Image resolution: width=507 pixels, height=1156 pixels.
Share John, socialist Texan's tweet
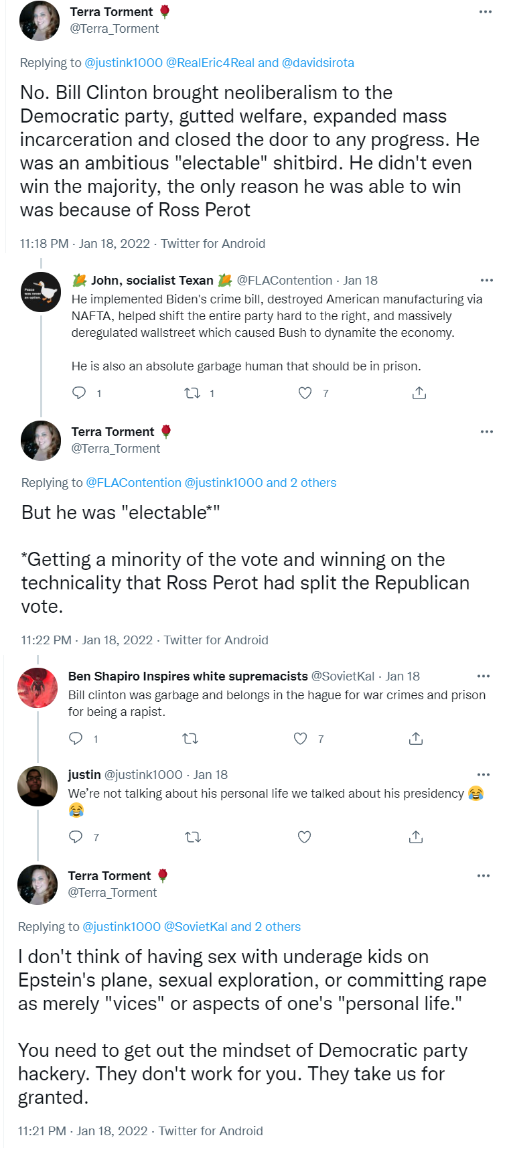(419, 393)
